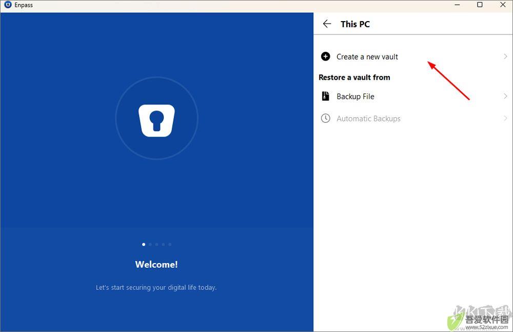Choose Backup File restore option
The width and height of the screenshot is (513, 332).
[413, 96]
